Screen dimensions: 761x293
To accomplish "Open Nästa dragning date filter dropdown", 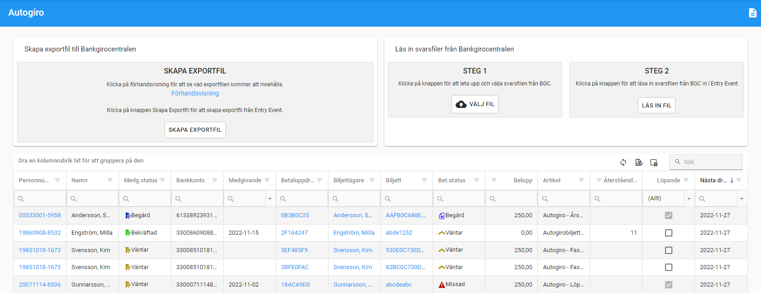I will coord(741,199).
